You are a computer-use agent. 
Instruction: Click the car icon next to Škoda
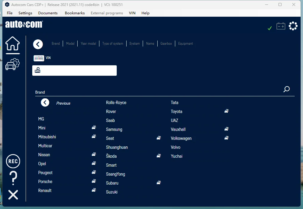click(x=159, y=156)
